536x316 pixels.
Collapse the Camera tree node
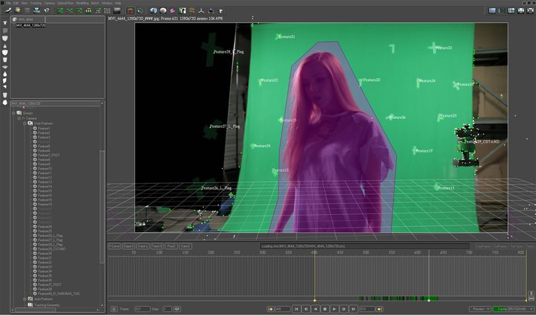19,118
